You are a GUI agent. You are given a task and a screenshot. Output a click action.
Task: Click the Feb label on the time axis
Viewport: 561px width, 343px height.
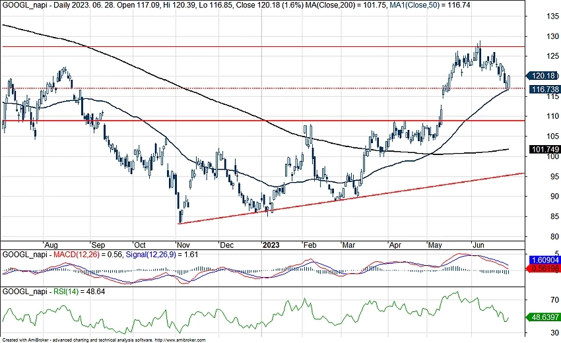(x=310, y=245)
